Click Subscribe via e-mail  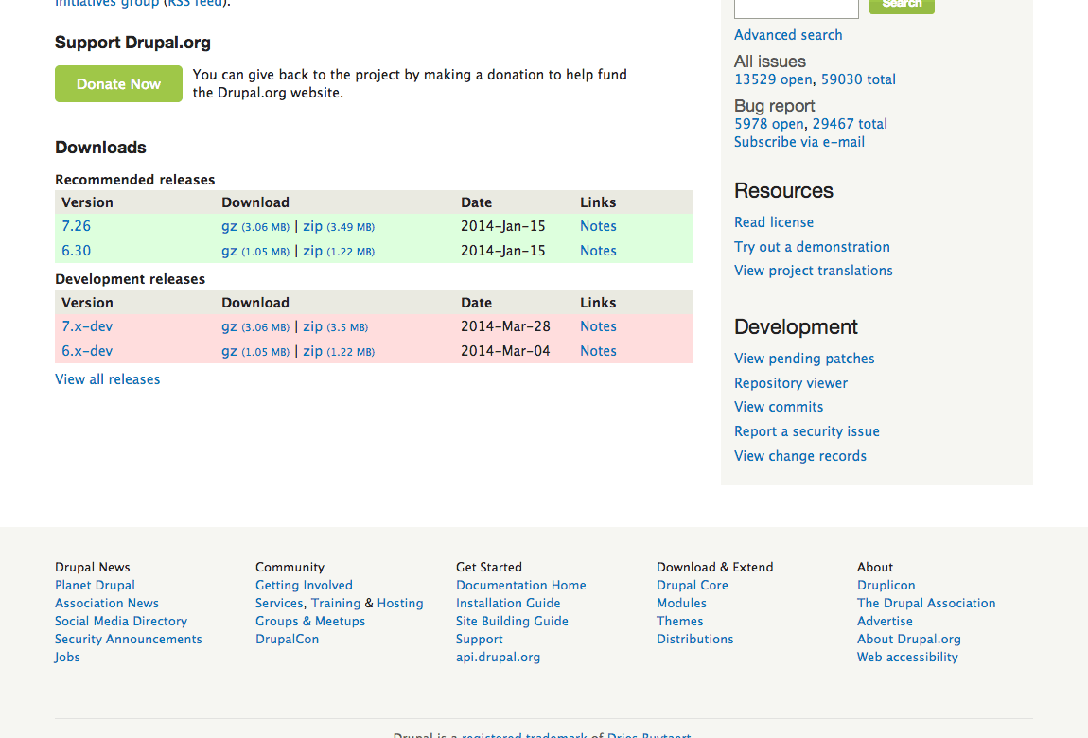point(799,142)
